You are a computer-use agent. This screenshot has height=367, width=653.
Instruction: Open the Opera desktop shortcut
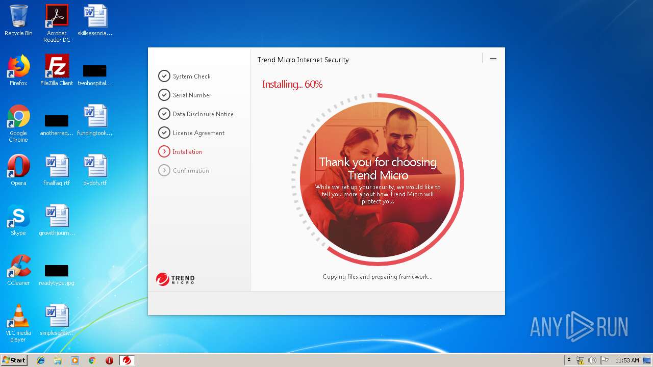click(18, 170)
